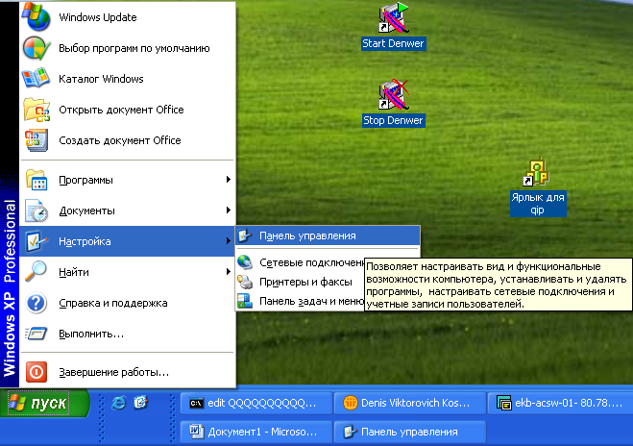This screenshot has height=446, width=633.
Task: Switch to ekb-acsw-01 taskbar window
Action: 560,403
